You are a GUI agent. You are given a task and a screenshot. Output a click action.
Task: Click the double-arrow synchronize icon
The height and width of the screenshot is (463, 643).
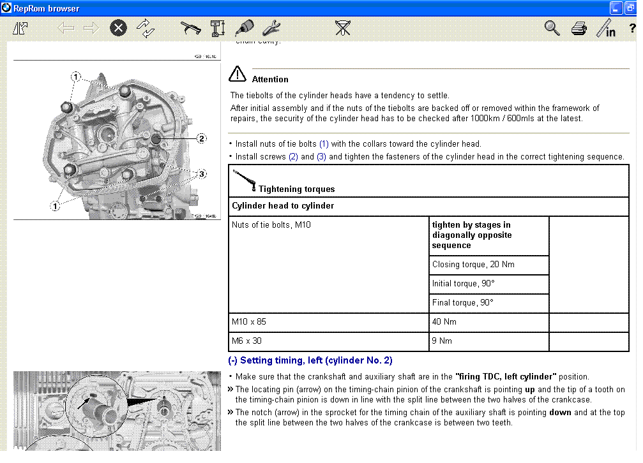point(146,28)
